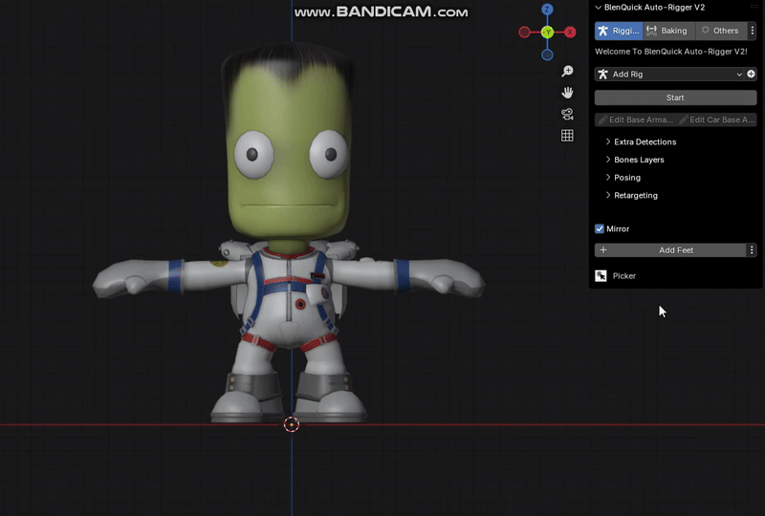Toggle the camera view icon

click(x=567, y=114)
